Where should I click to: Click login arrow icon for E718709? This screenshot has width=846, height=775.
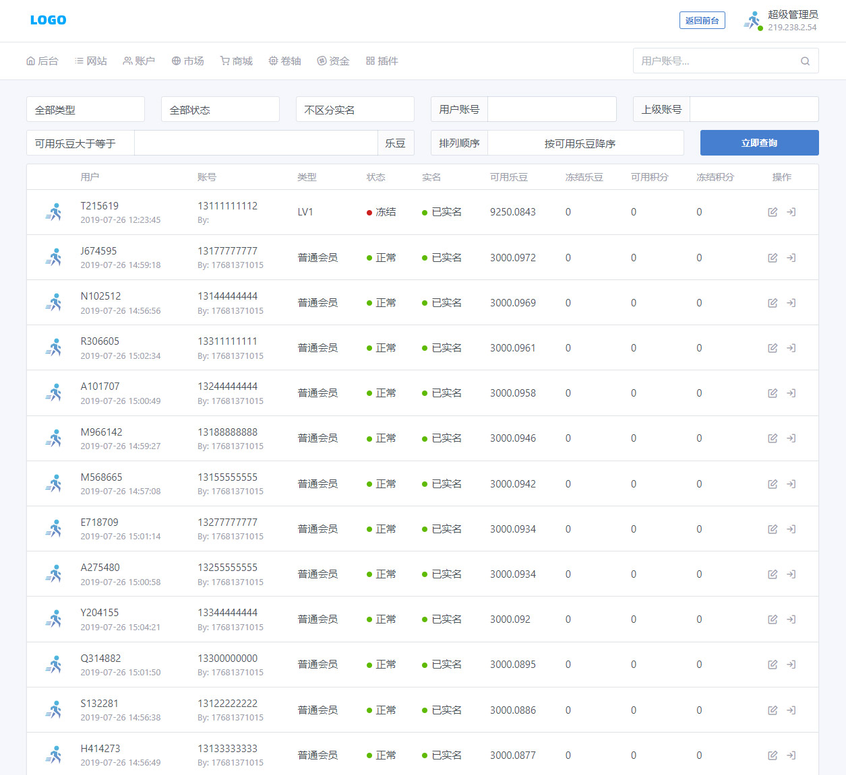[x=791, y=529]
